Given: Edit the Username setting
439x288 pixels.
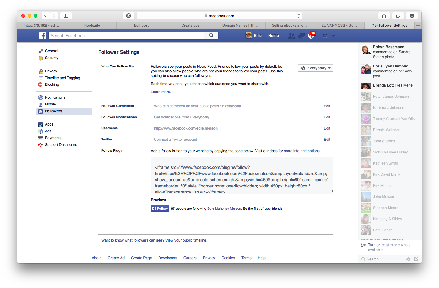Looking at the screenshot, I should (327, 128).
